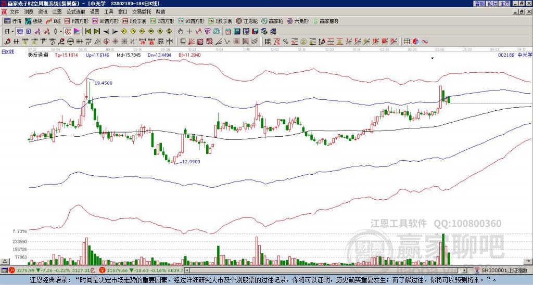
Task: Open the 工具 menu
Action: click(109, 12)
